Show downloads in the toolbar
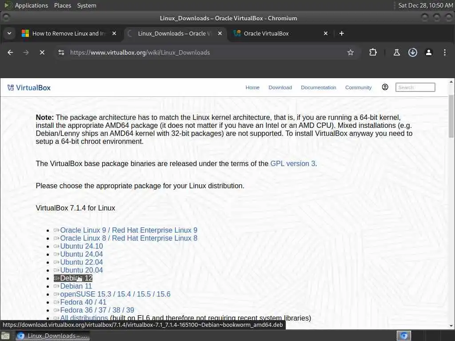455x341 pixels. pos(413,52)
